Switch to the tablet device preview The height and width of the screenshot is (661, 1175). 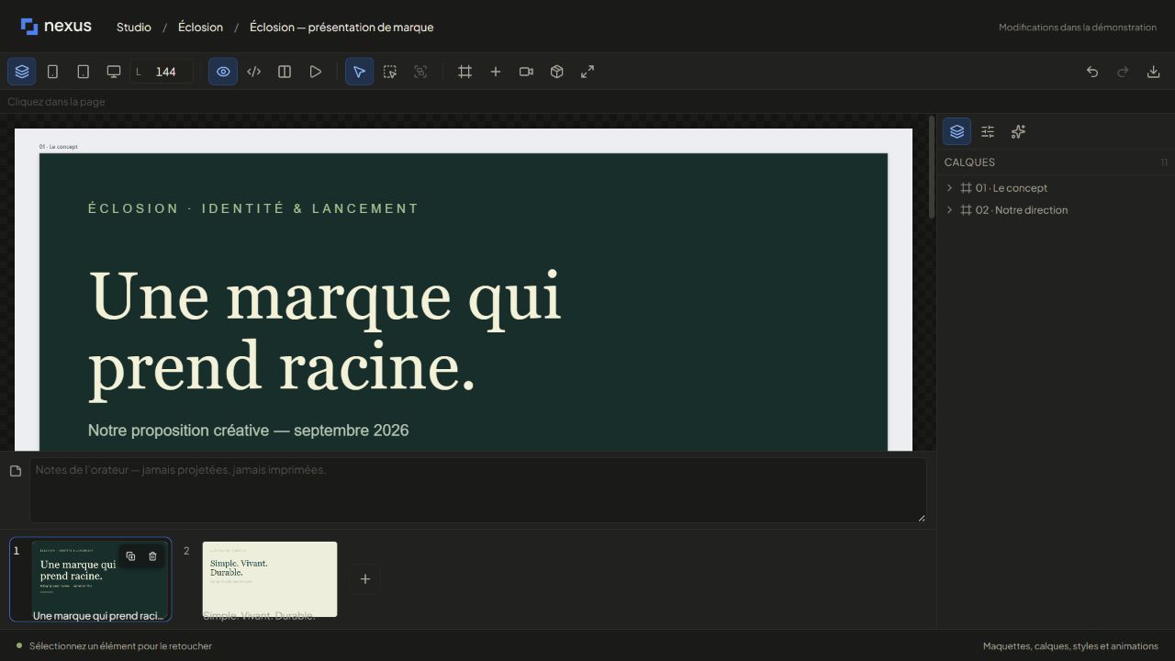coord(83,72)
